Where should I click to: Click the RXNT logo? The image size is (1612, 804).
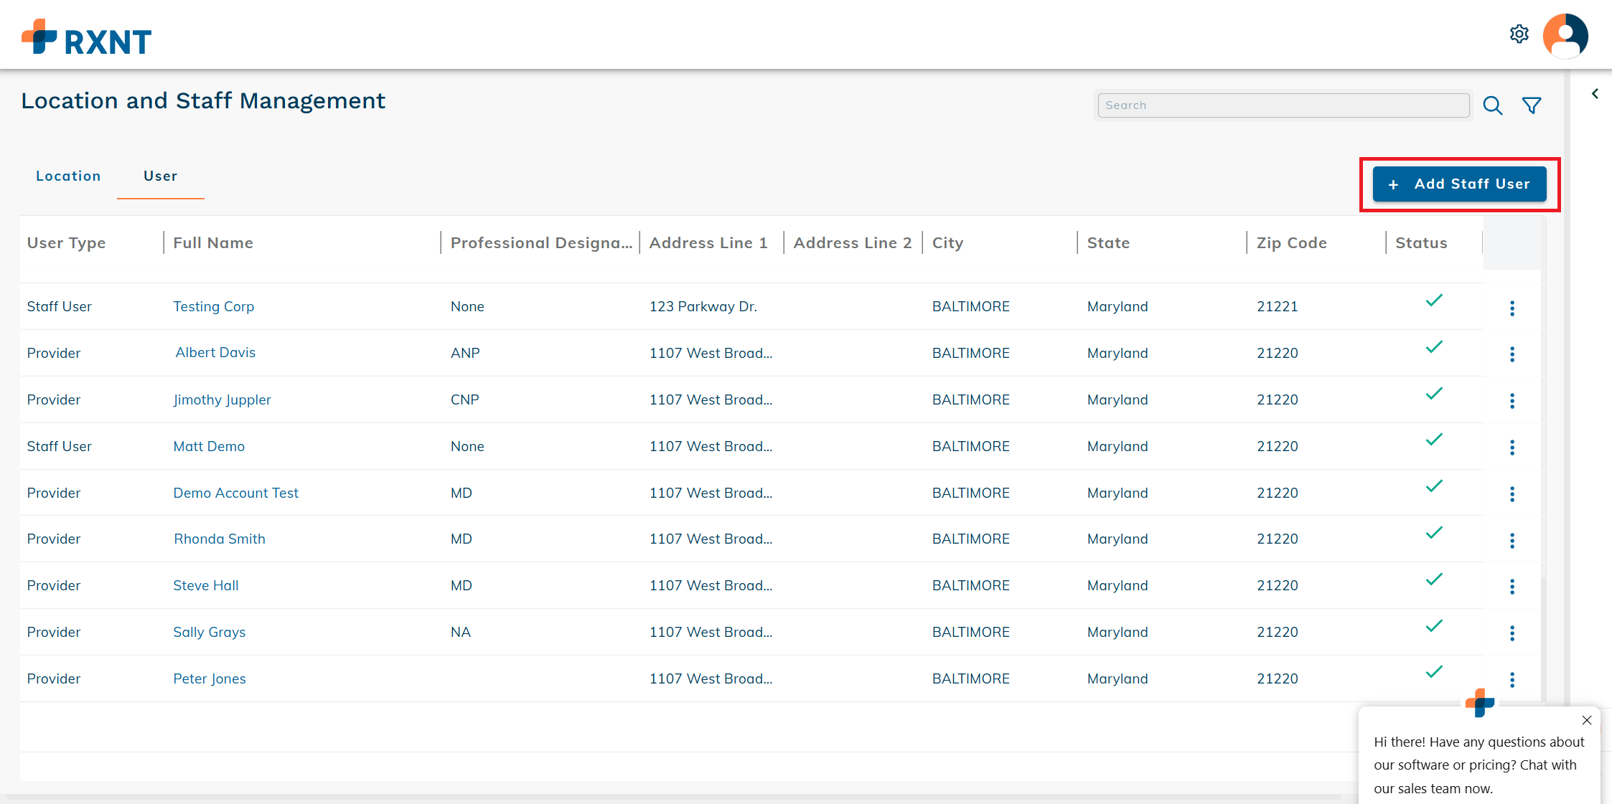[87, 39]
